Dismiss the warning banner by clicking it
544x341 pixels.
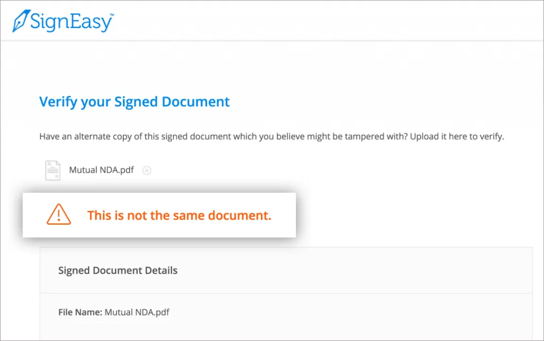tap(159, 215)
